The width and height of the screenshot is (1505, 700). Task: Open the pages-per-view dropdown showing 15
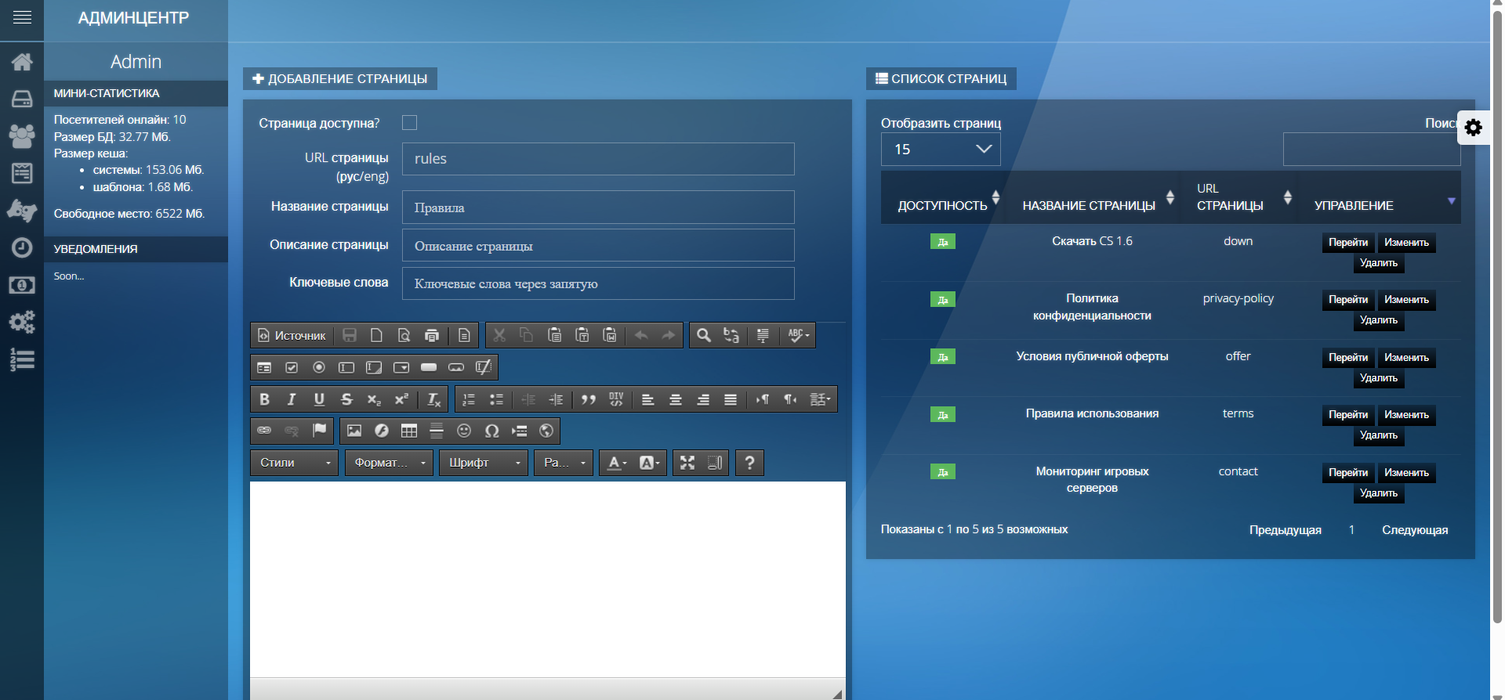tap(941, 150)
